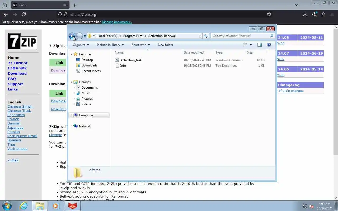
Task: Expand the view options dropdown arrow
Action: [251, 45]
